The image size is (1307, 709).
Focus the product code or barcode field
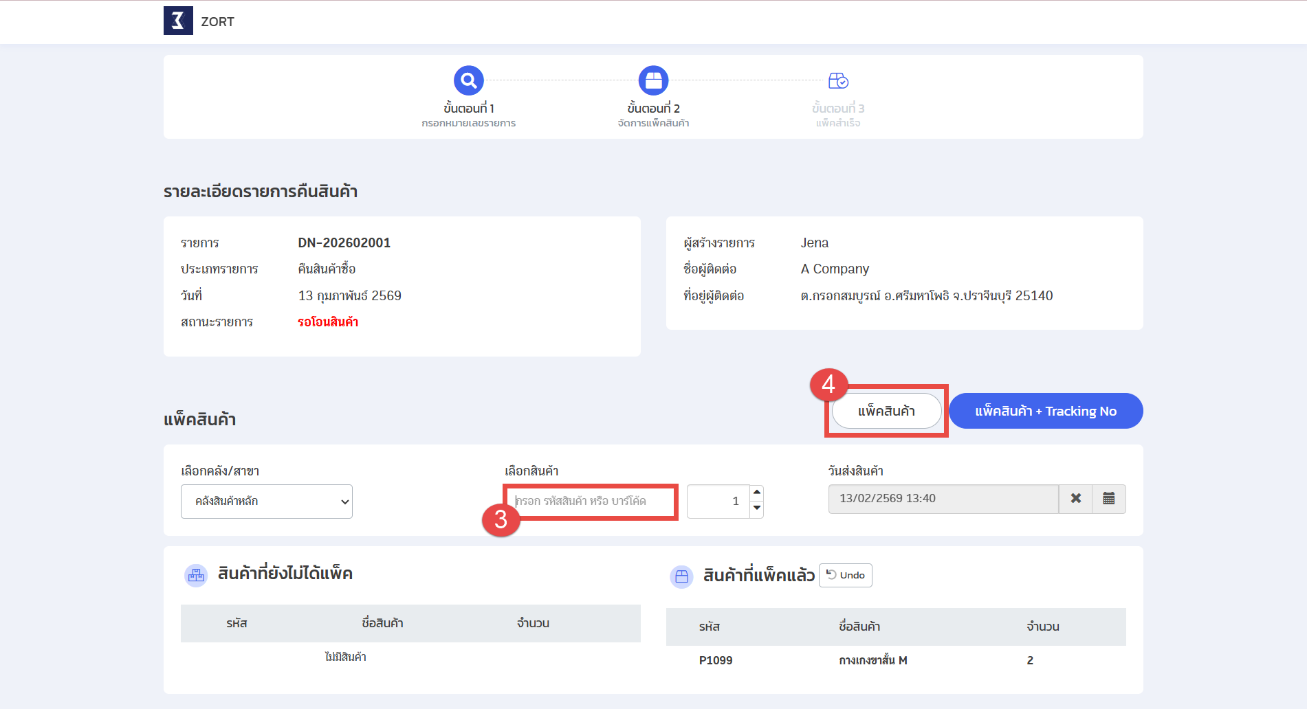pyautogui.click(x=591, y=502)
